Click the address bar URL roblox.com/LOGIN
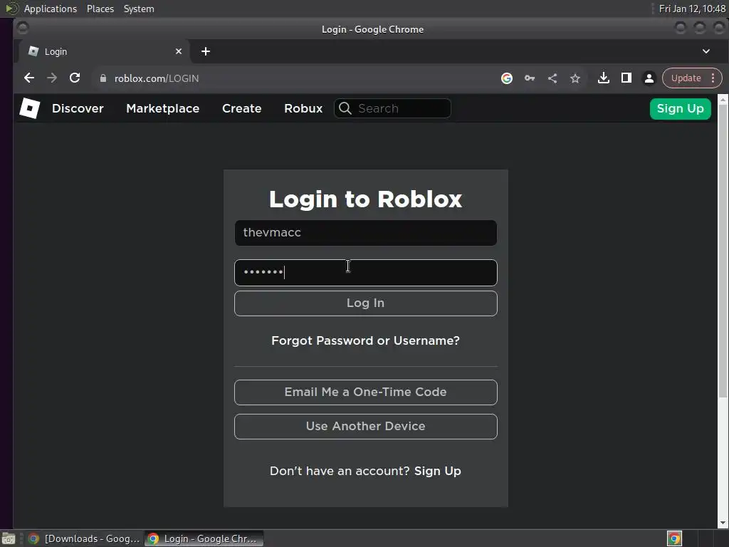Viewport: 729px width, 547px height. (156, 78)
